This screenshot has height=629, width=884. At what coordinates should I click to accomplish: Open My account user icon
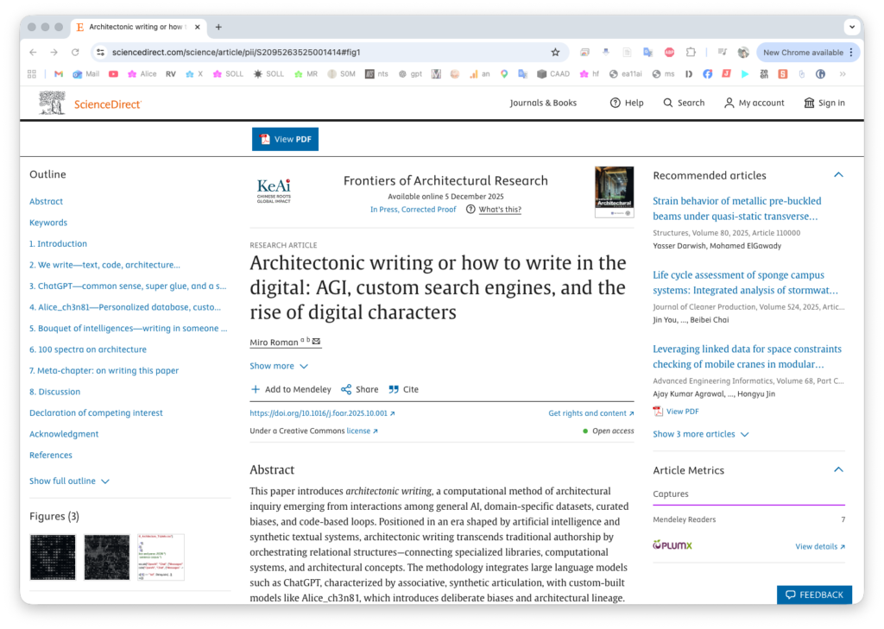pyautogui.click(x=729, y=103)
